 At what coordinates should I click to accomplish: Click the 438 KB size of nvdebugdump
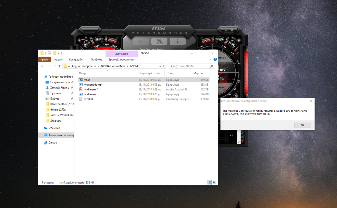point(204,85)
